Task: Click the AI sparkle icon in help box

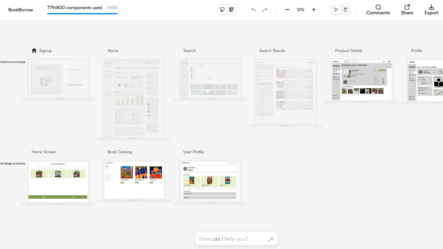Action: pyautogui.click(x=271, y=239)
